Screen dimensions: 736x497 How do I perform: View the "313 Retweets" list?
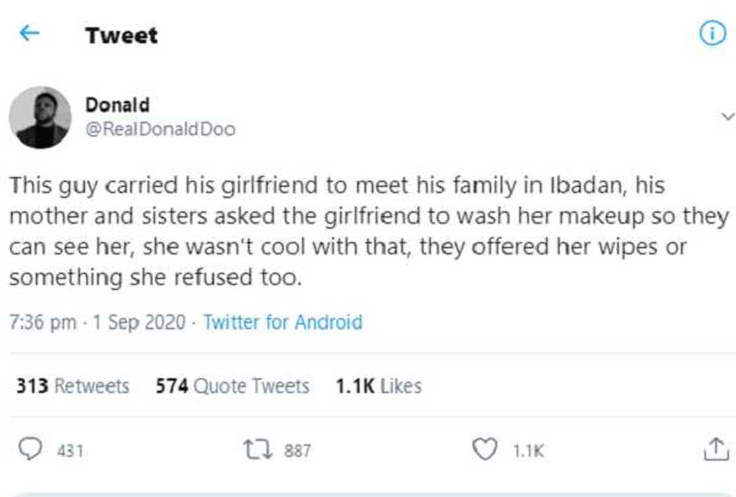point(73,386)
